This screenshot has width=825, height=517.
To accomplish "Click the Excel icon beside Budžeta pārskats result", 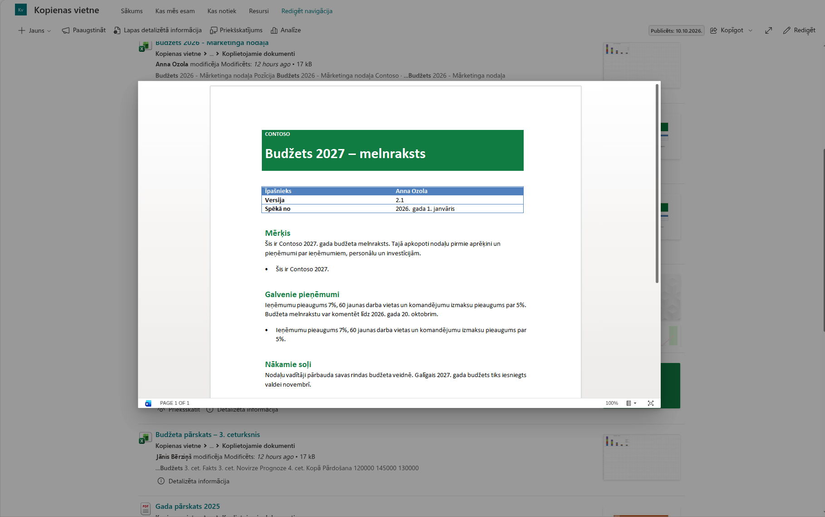I will (145, 438).
